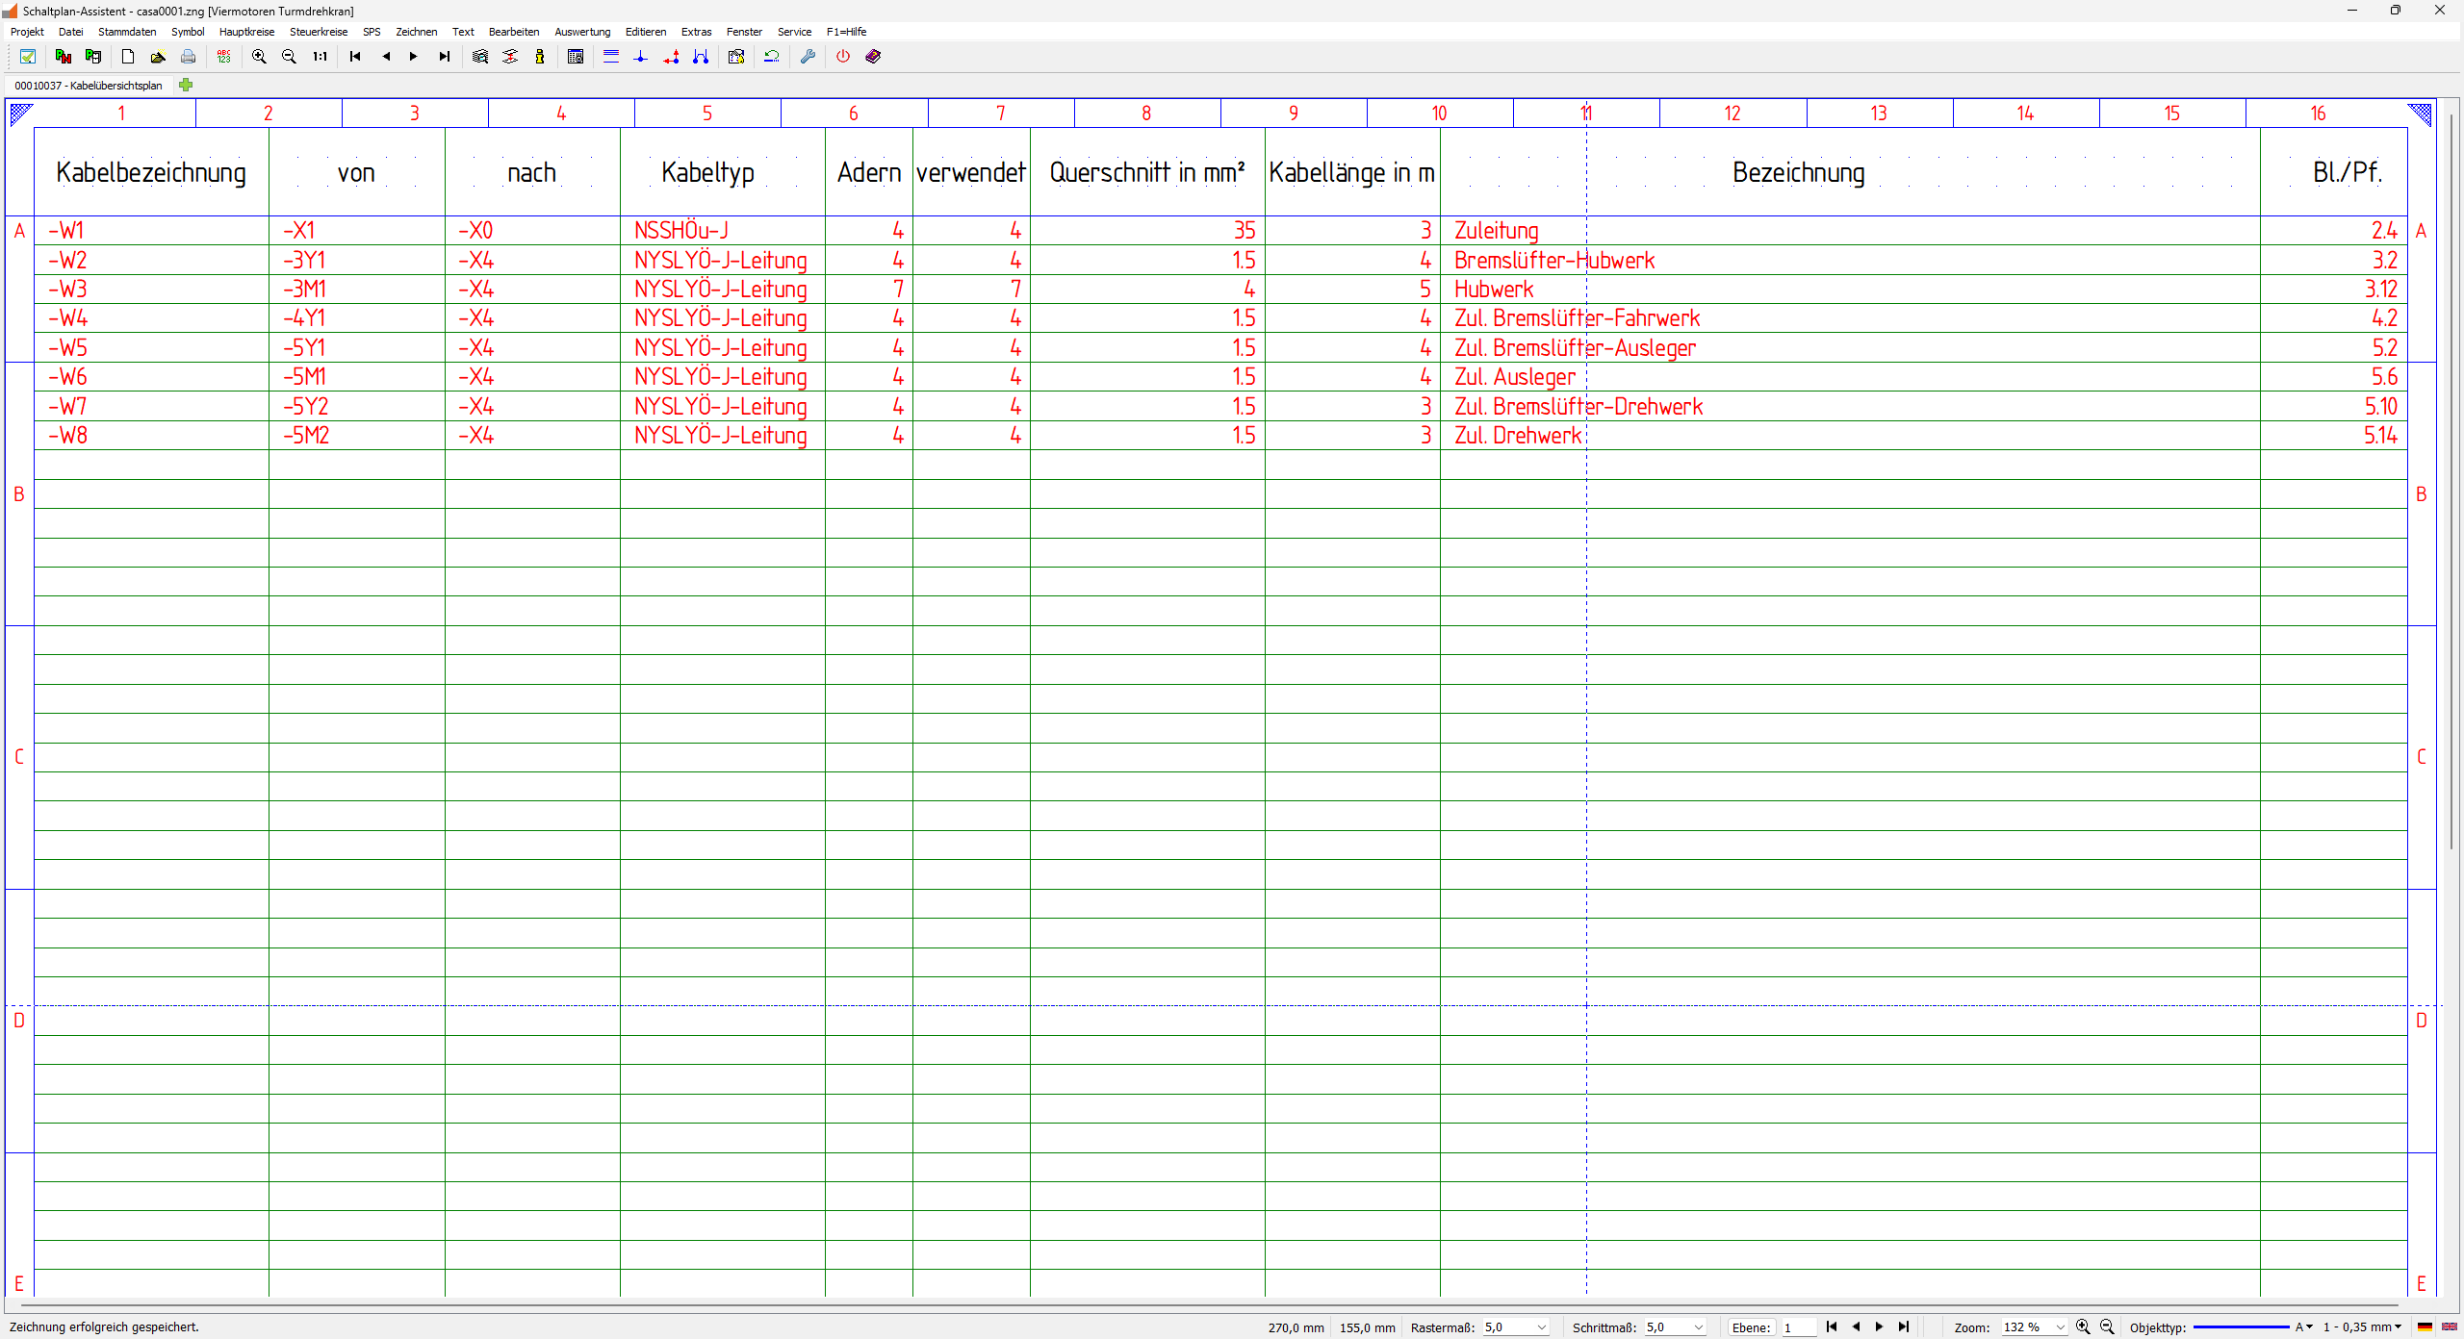Switch language to German flag
The image size is (2464, 1339).
(2425, 1327)
